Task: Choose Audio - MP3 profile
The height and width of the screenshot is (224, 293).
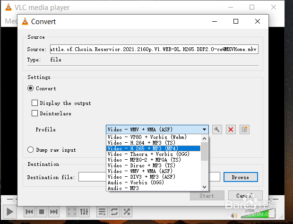Action: pos(154,188)
